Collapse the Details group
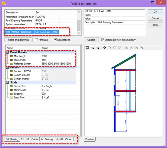 [x=7, y=67]
